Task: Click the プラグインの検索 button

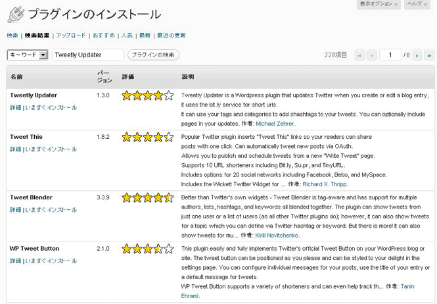Action: pos(153,55)
